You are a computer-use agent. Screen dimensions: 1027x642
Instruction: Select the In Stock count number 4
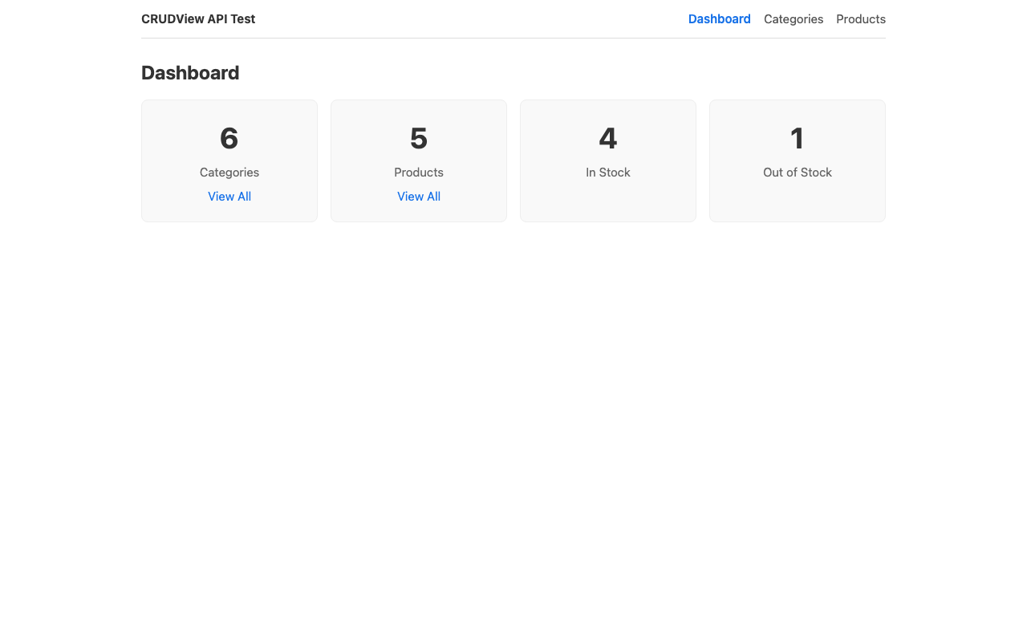point(608,138)
